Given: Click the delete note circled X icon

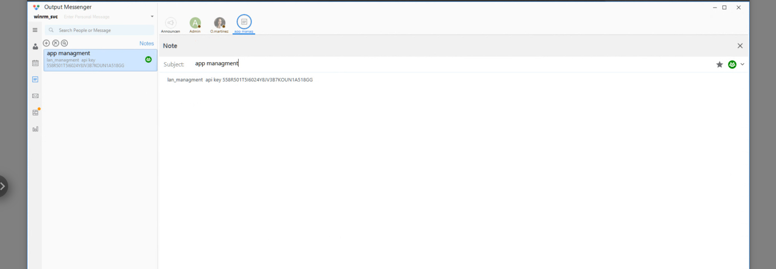Looking at the screenshot, I should (x=56, y=43).
